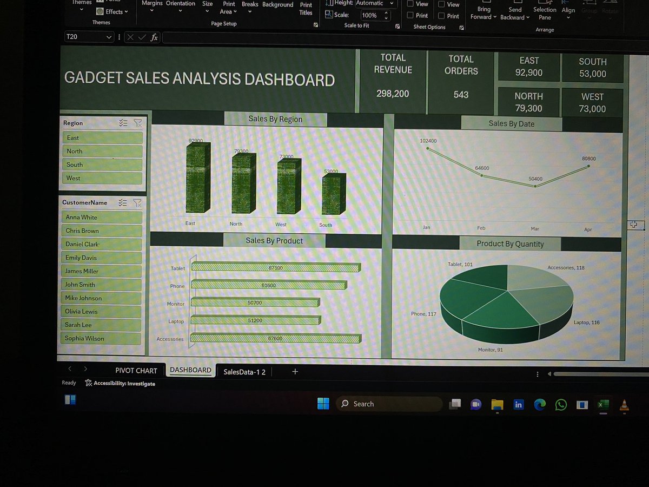Switch to the PIVOT CHART sheet tab
Image resolution: width=649 pixels, height=487 pixels.
tap(136, 371)
